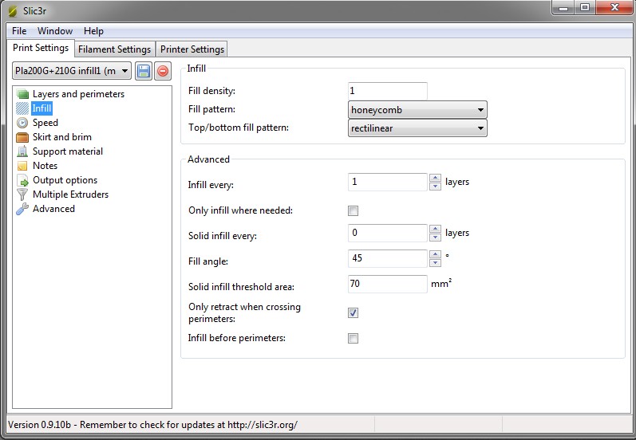This screenshot has width=636, height=440.
Task: Uncheck Only retract when crossing perimeters
Action: [354, 312]
